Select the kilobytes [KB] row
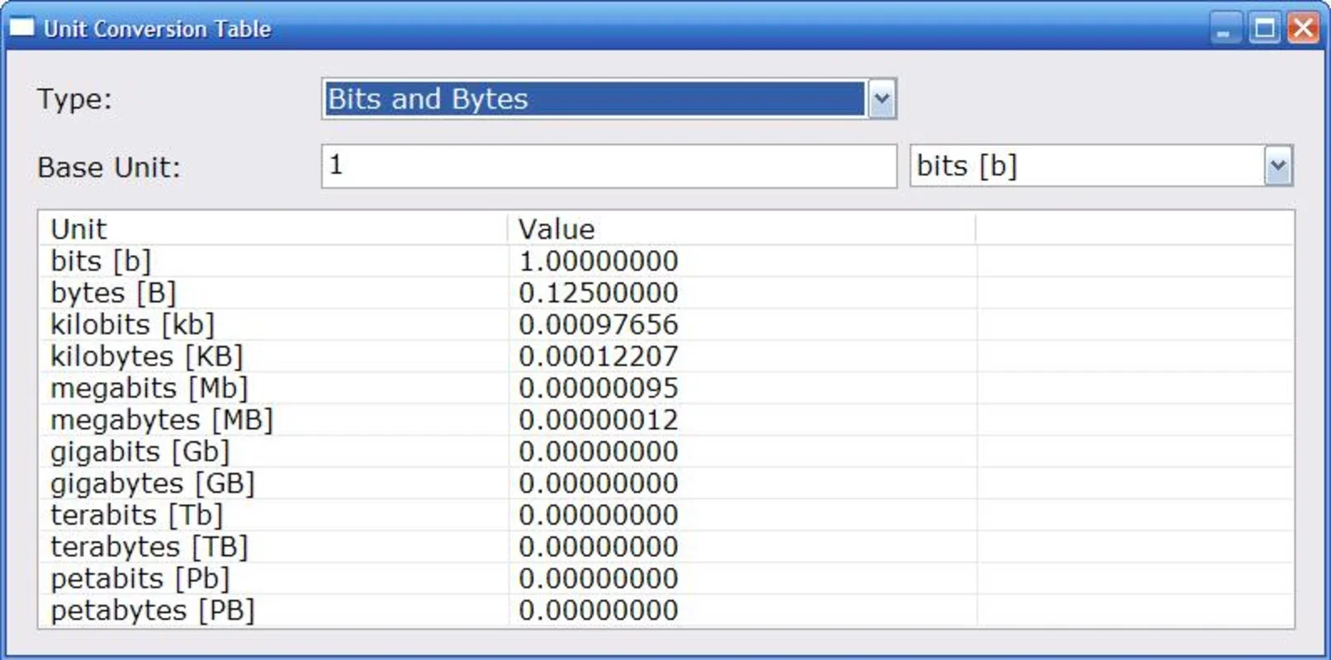The height and width of the screenshot is (660, 1331). (x=665, y=356)
